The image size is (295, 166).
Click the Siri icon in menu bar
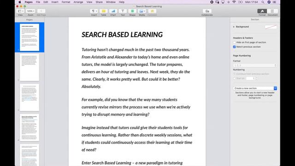(269, 2)
